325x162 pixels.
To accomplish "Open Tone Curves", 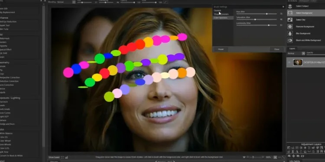I will 5,113.
